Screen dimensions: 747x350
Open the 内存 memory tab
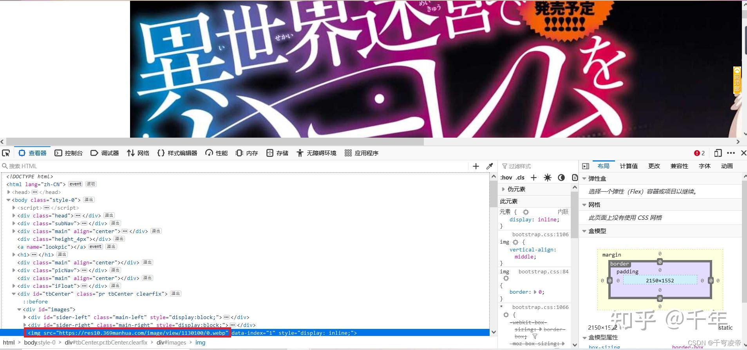click(247, 153)
